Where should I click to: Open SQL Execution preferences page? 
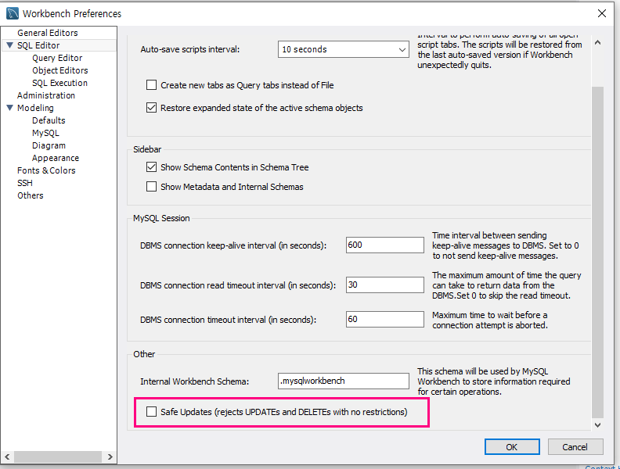pyautogui.click(x=59, y=83)
